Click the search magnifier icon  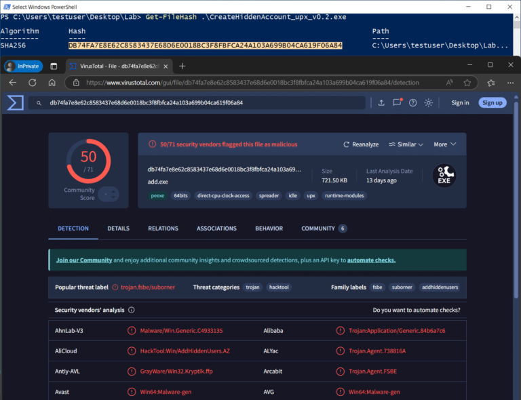pos(39,103)
